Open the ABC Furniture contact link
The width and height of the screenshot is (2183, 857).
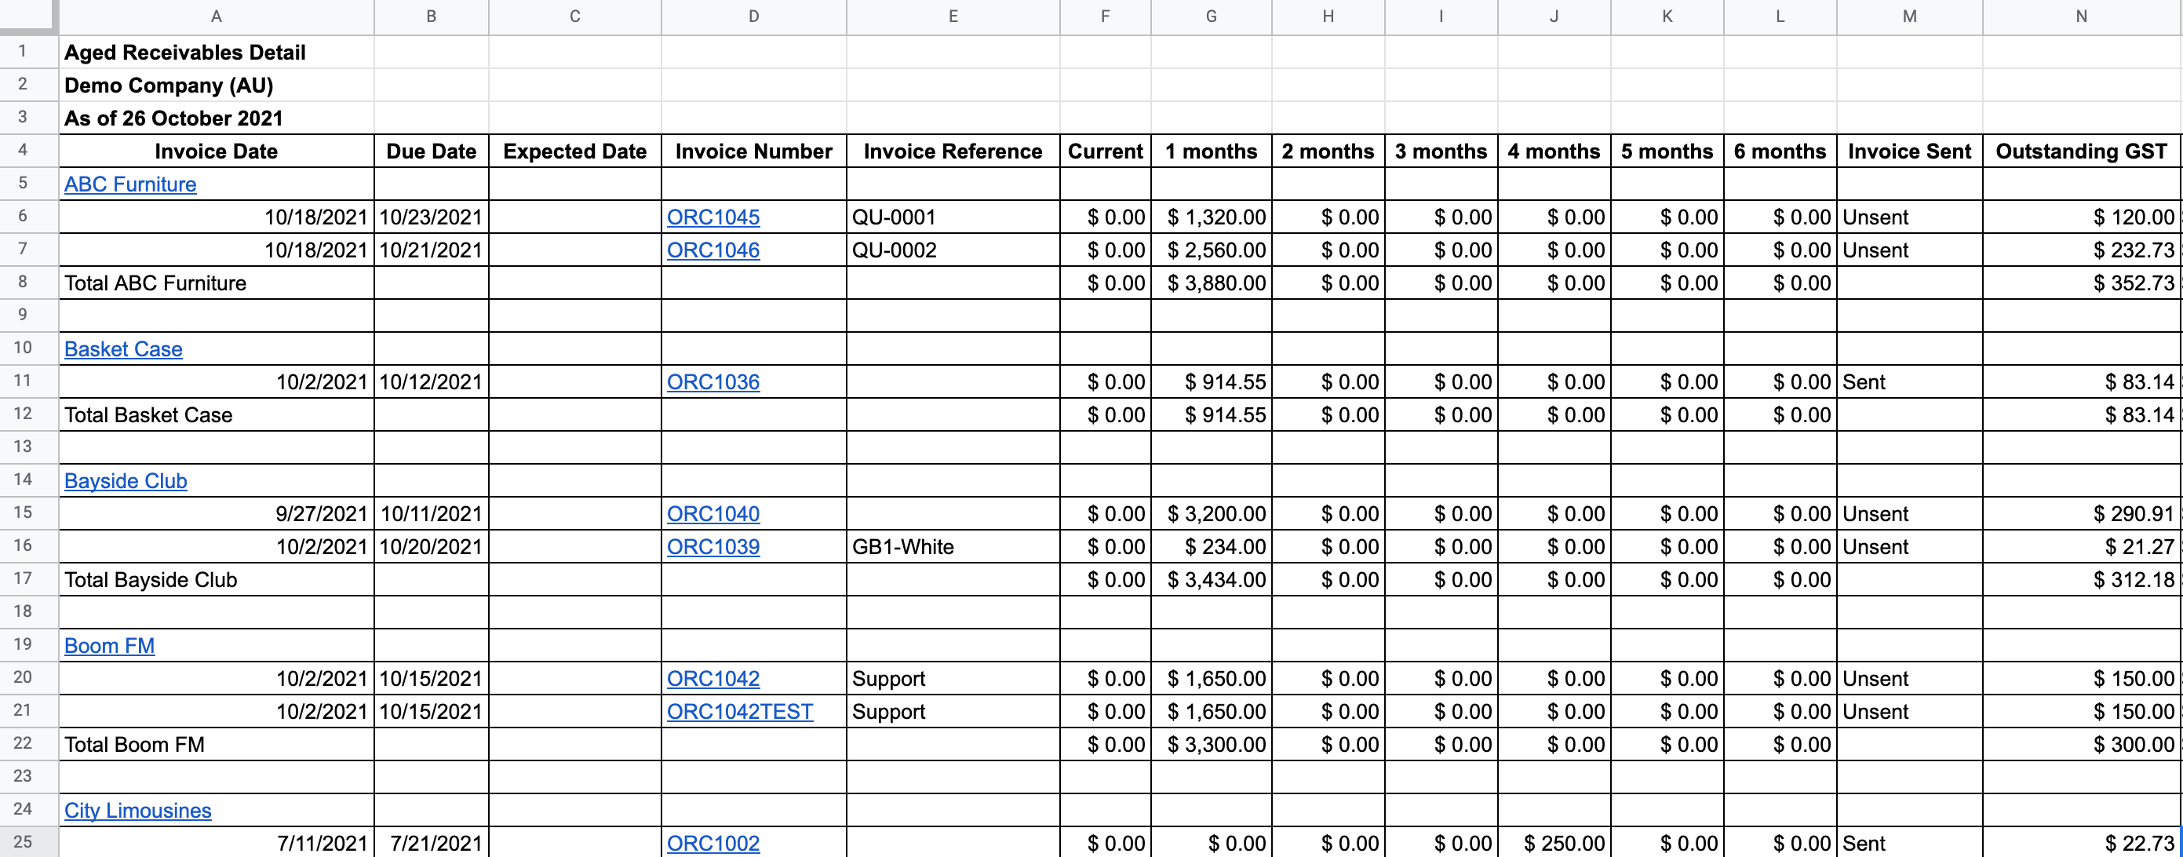[129, 184]
